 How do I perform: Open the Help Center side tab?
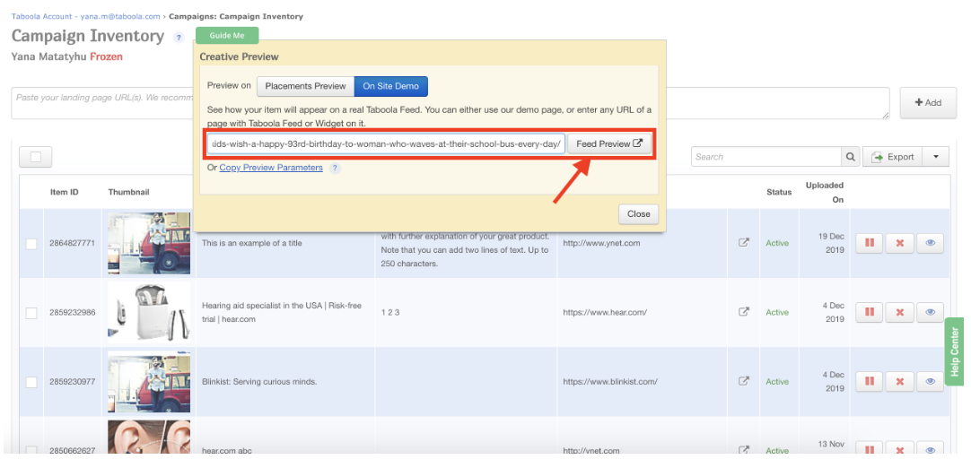click(x=954, y=351)
